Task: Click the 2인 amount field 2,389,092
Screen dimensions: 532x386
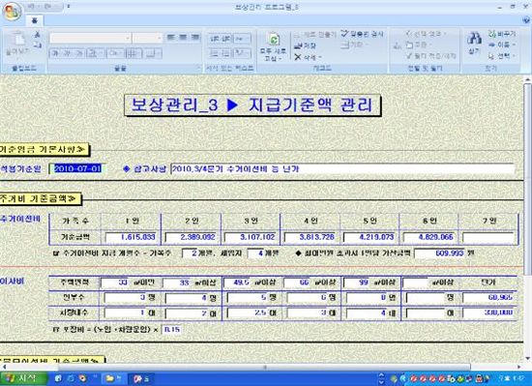Action: pos(191,237)
